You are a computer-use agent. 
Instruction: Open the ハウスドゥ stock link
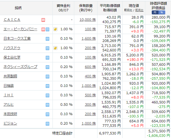pos(12,48)
